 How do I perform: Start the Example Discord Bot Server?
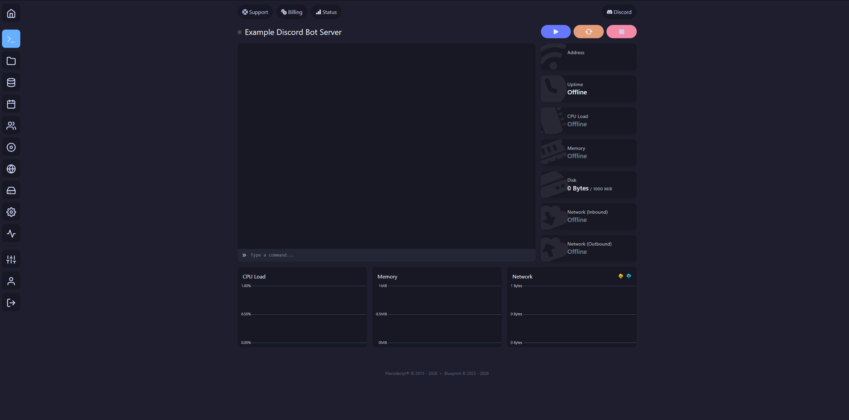[555, 32]
